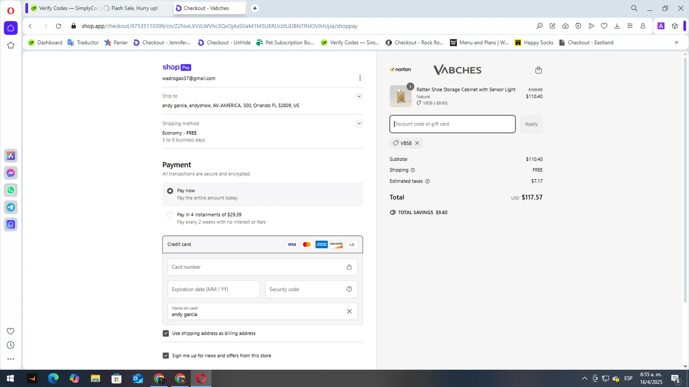Open File Explorer from taskbar

tap(96, 378)
